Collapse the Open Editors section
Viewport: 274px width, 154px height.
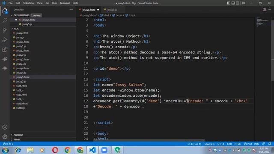(x=21, y=15)
